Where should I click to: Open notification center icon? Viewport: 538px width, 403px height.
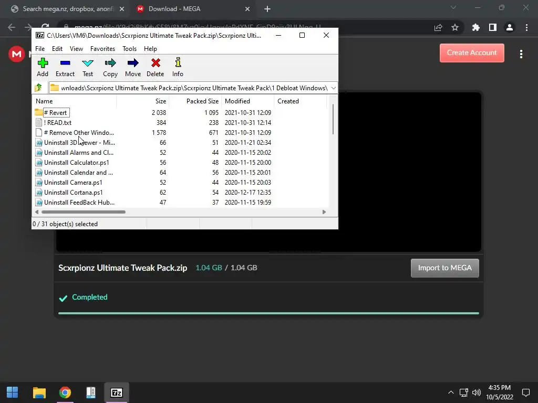click(525, 393)
